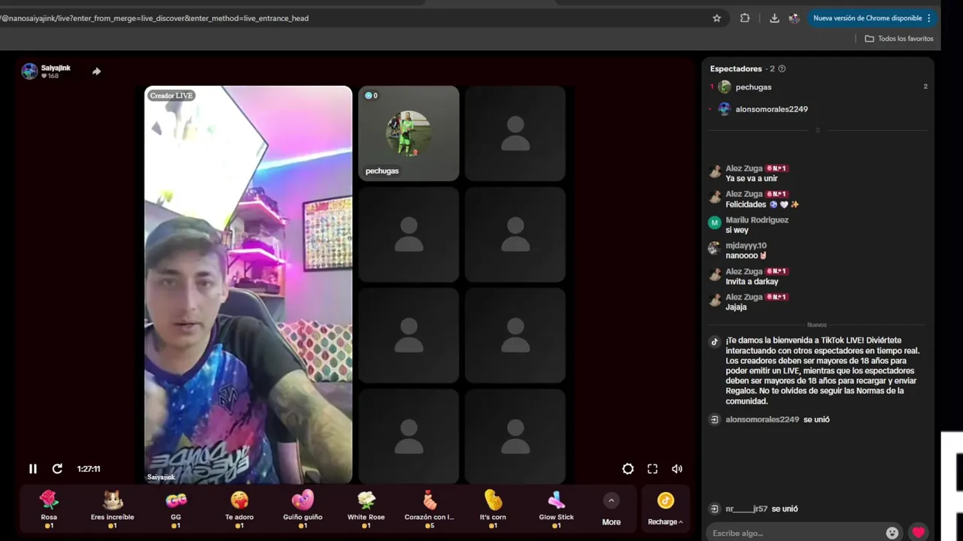Click the Saiyajink name in header
Viewport: 963px width, 541px height.
(x=56, y=68)
